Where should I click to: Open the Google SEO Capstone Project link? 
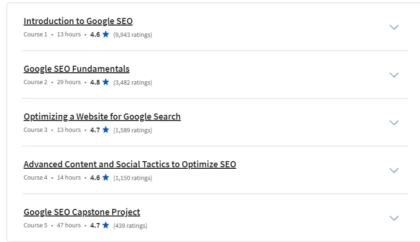(x=82, y=212)
